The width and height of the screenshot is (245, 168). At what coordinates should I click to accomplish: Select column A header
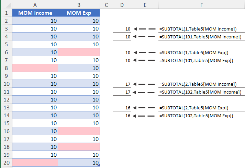tap(35, 5)
